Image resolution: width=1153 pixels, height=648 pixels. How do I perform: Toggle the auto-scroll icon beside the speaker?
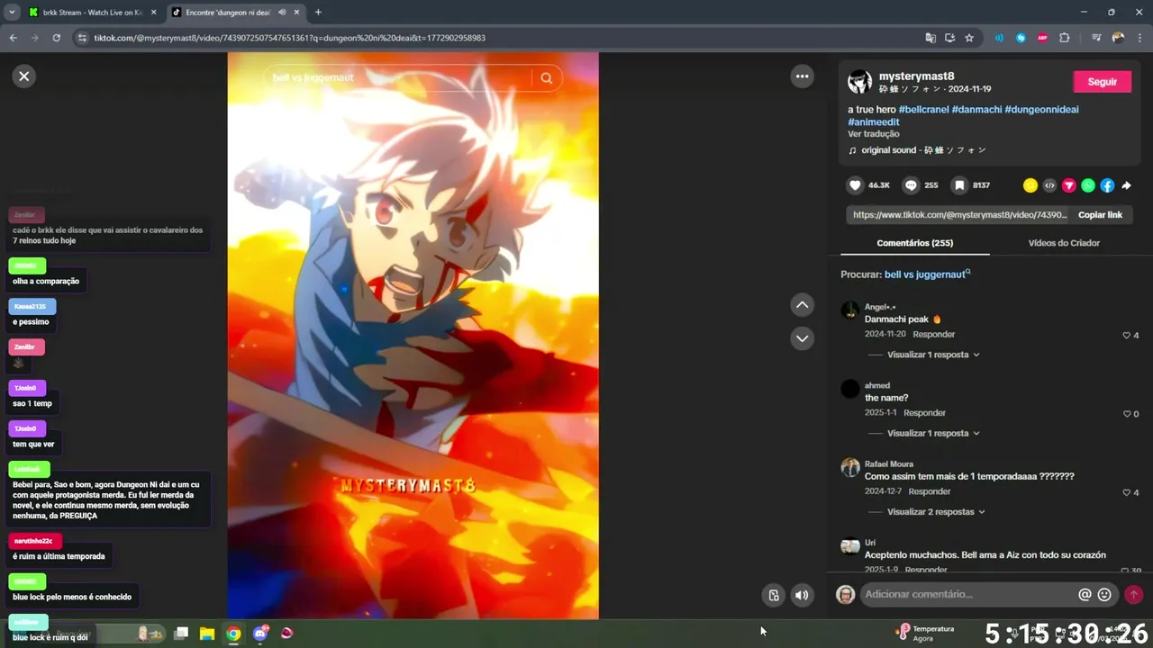tap(774, 595)
